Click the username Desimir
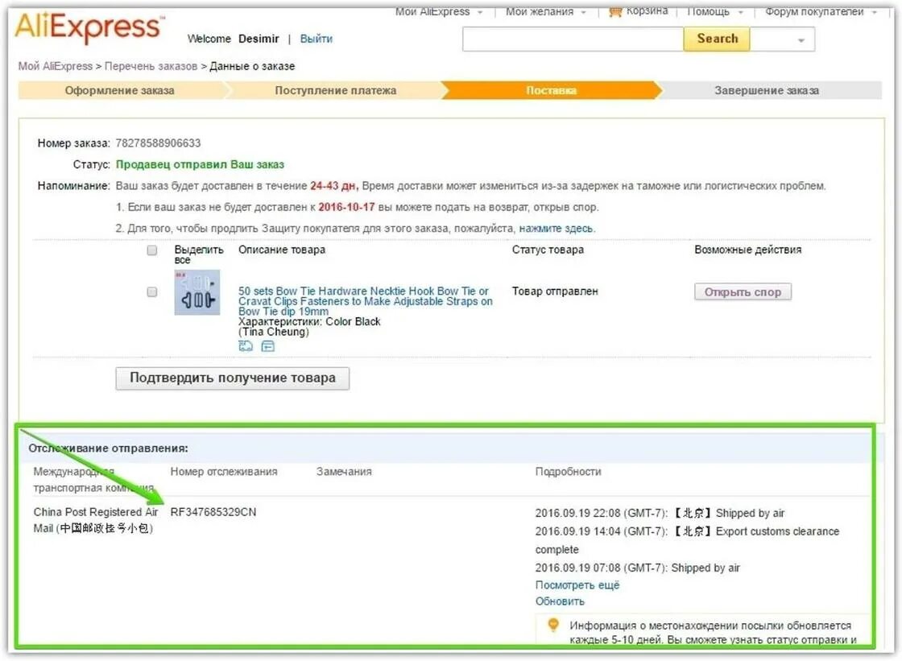The width and height of the screenshot is (902, 661). click(x=259, y=39)
